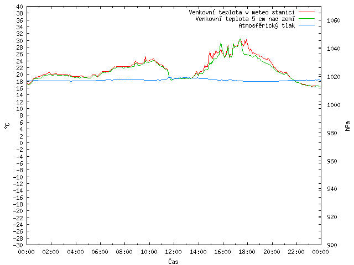Click the red line sample in the legend
The width and height of the screenshot is (354, 265).
point(306,12)
